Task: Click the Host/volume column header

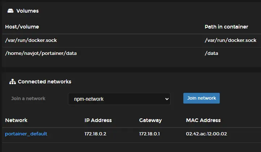Action: pos(22,27)
